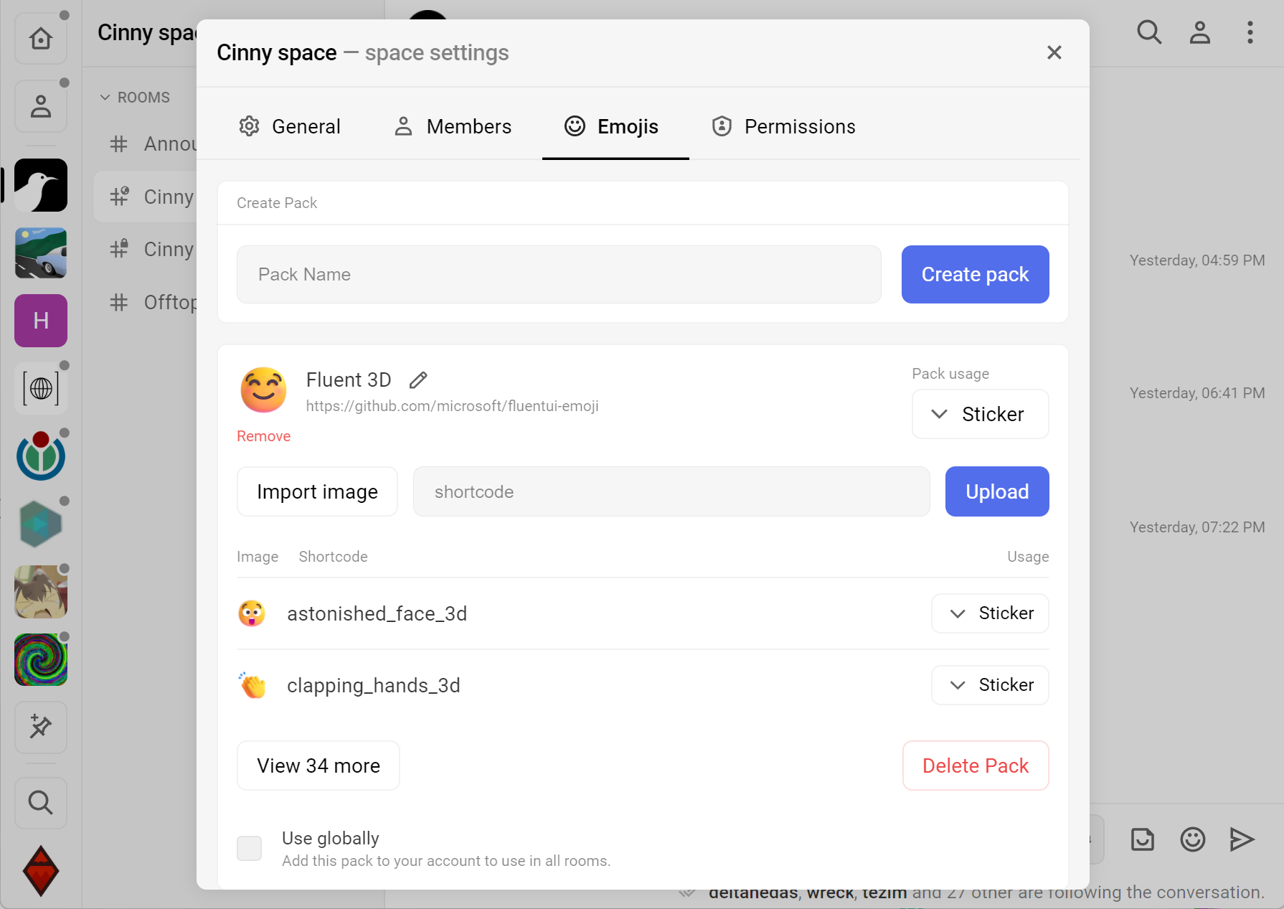Focus the Pack Name input field
This screenshot has height=909, width=1284.
click(559, 275)
